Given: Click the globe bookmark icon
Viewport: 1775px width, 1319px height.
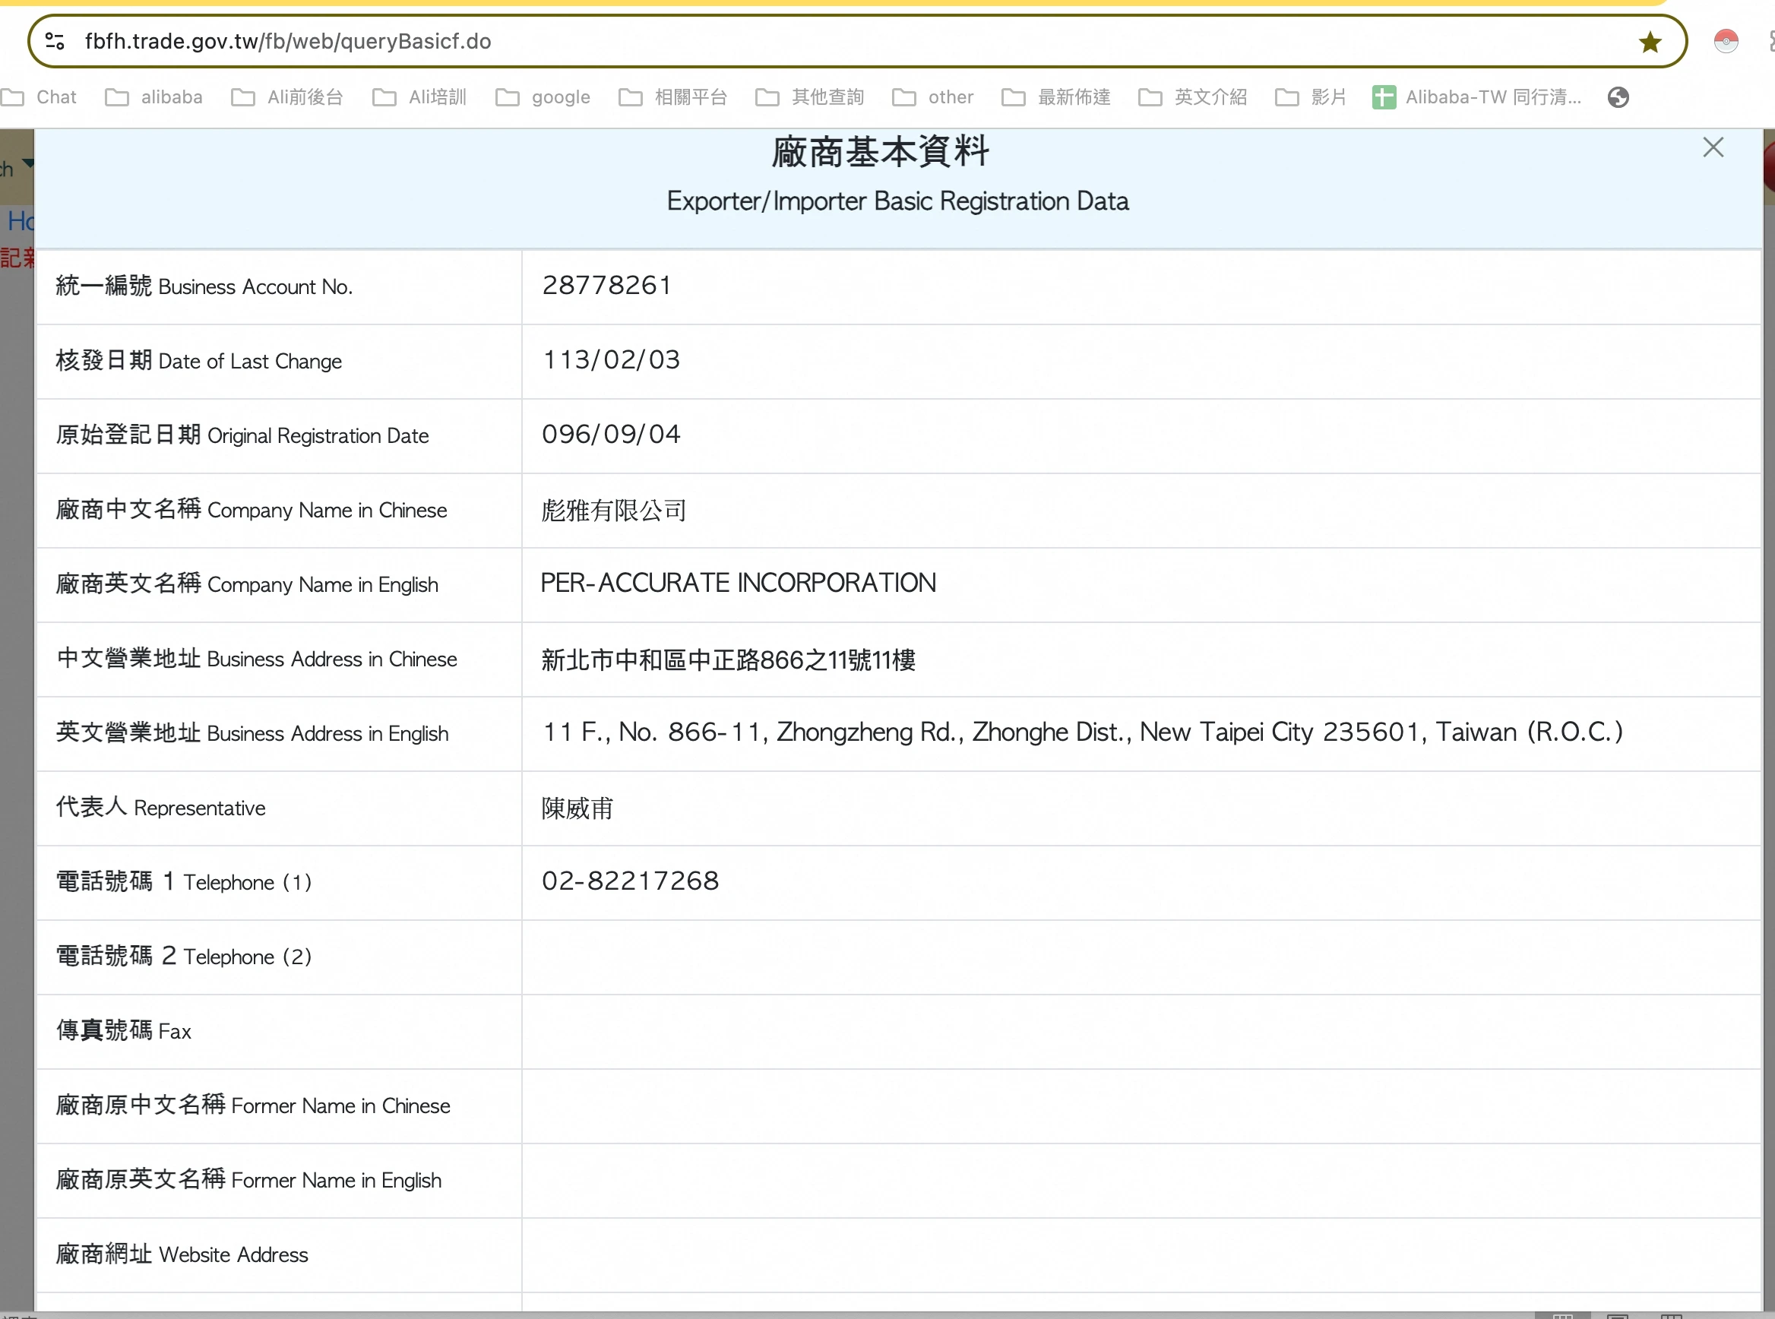Looking at the screenshot, I should point(1618,97).
